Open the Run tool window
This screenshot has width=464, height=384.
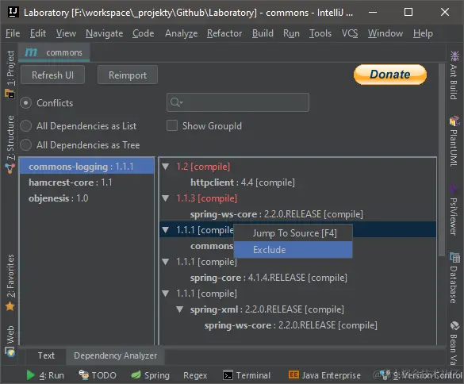tap(45, 375)
